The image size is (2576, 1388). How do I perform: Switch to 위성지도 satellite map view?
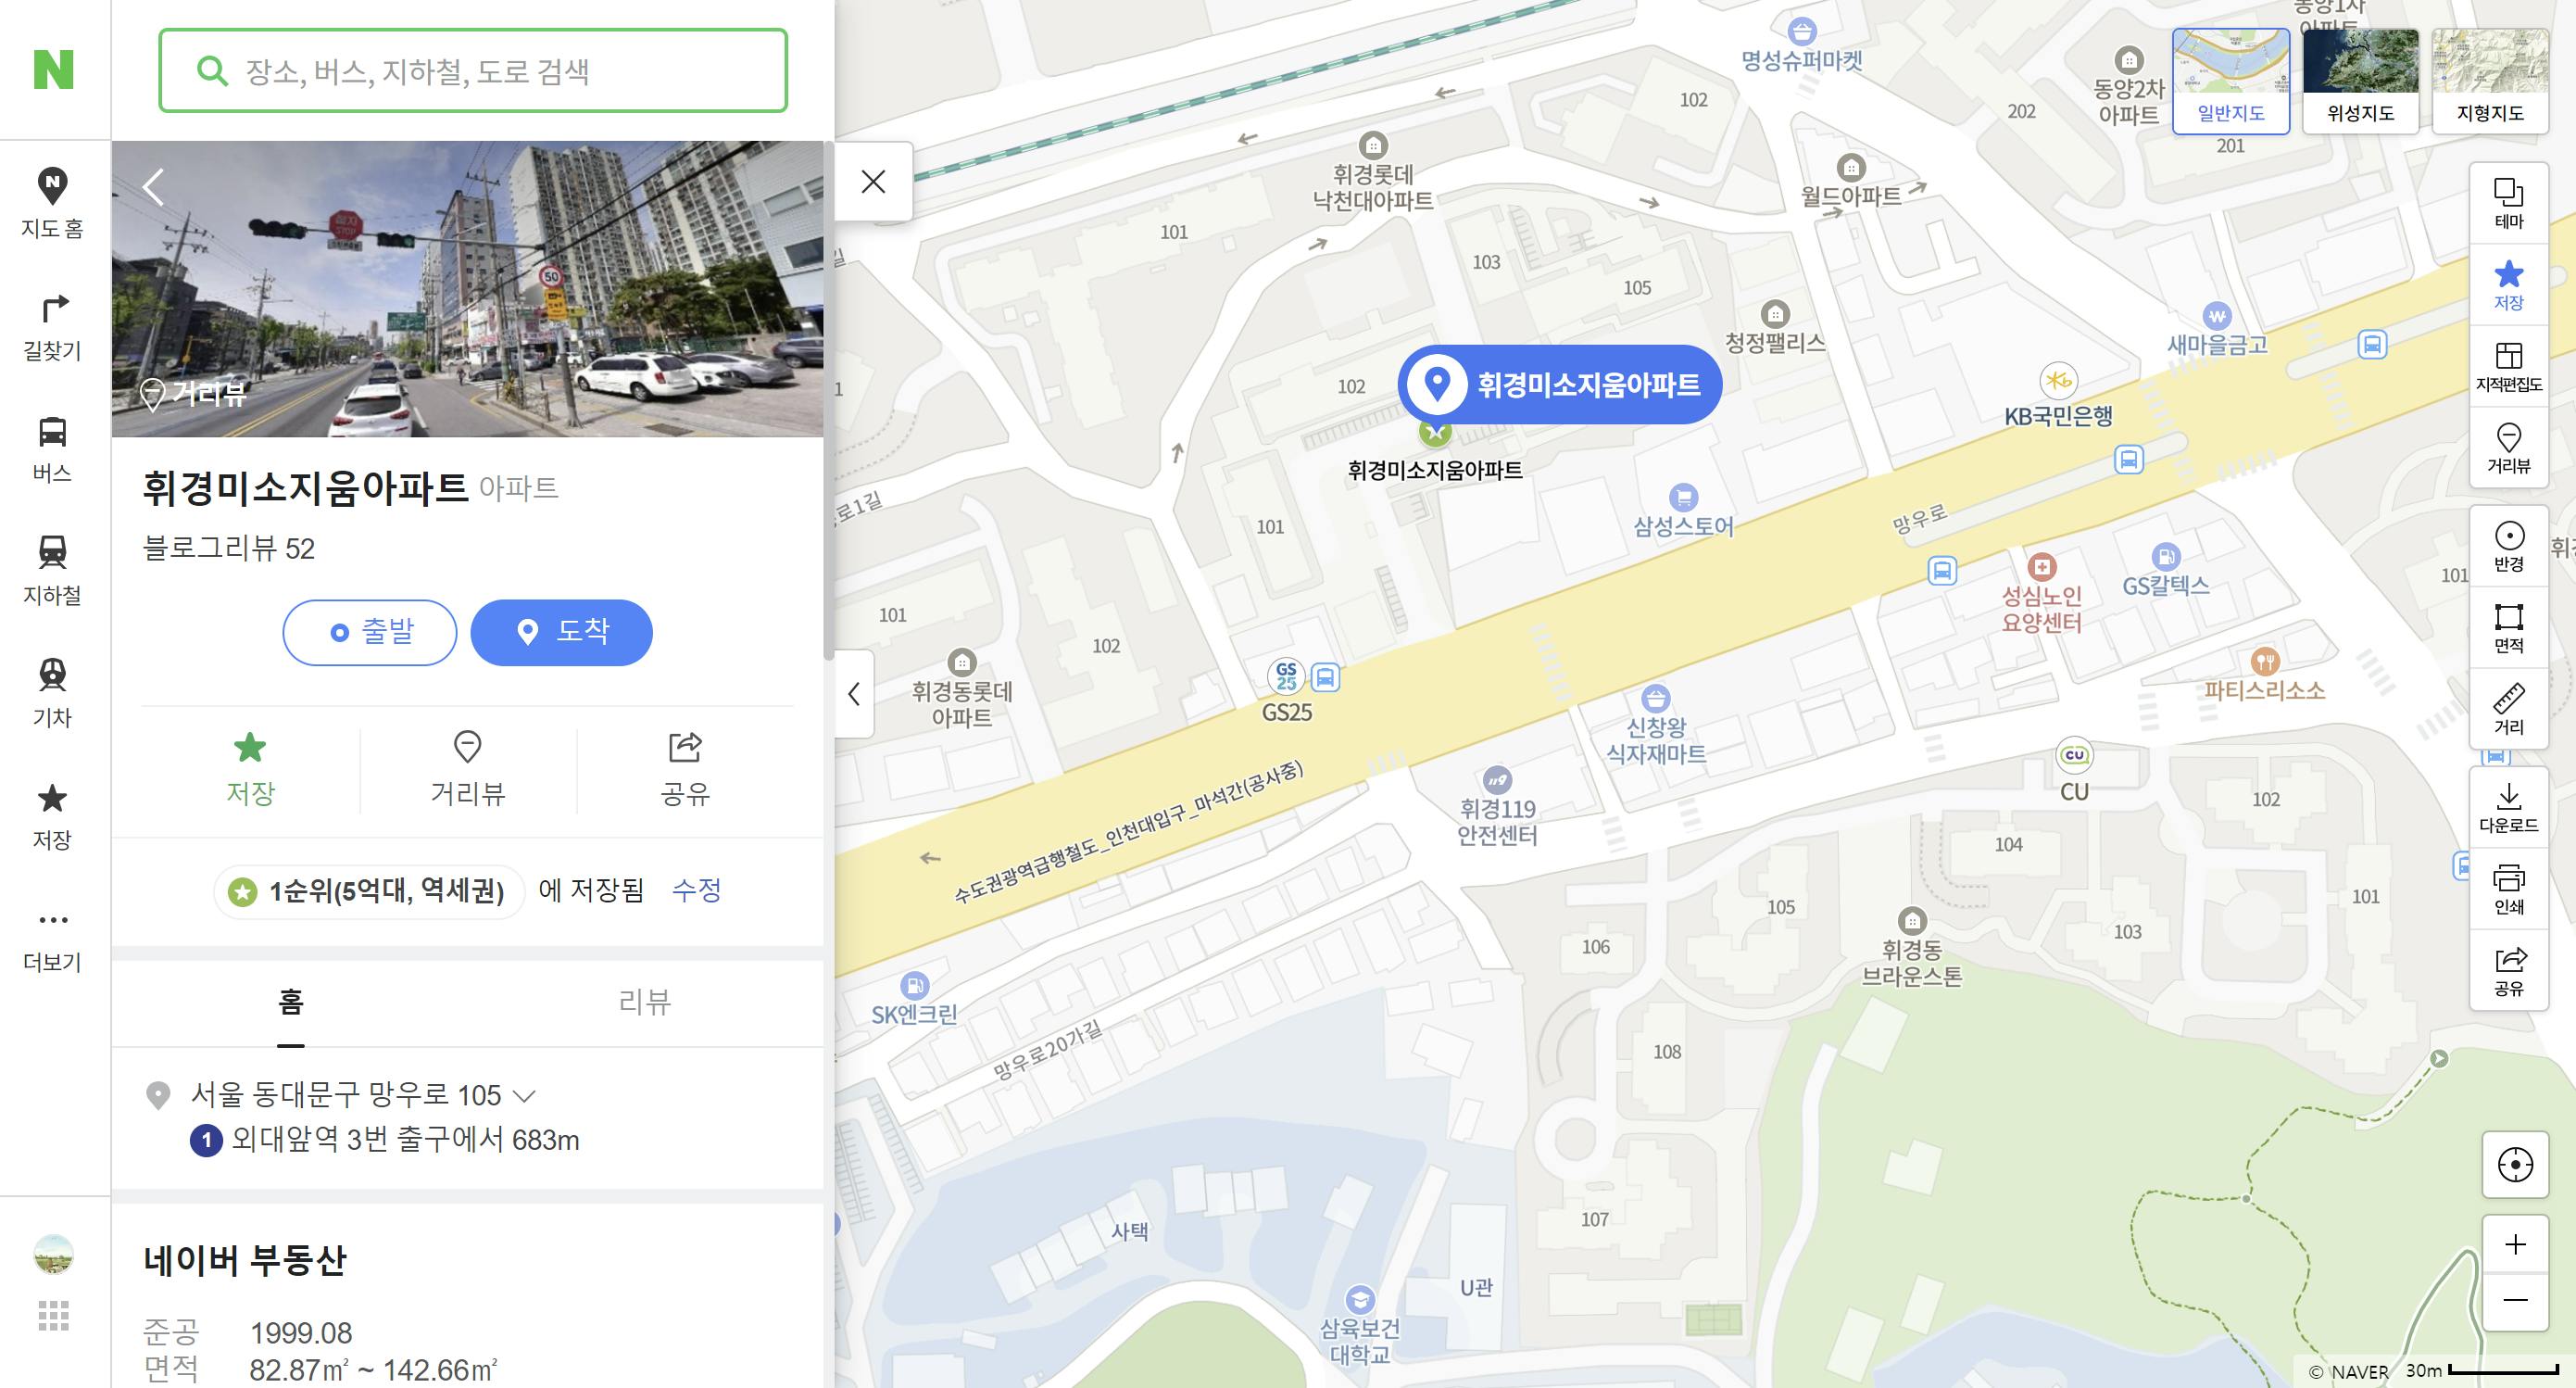[2360, 81]
